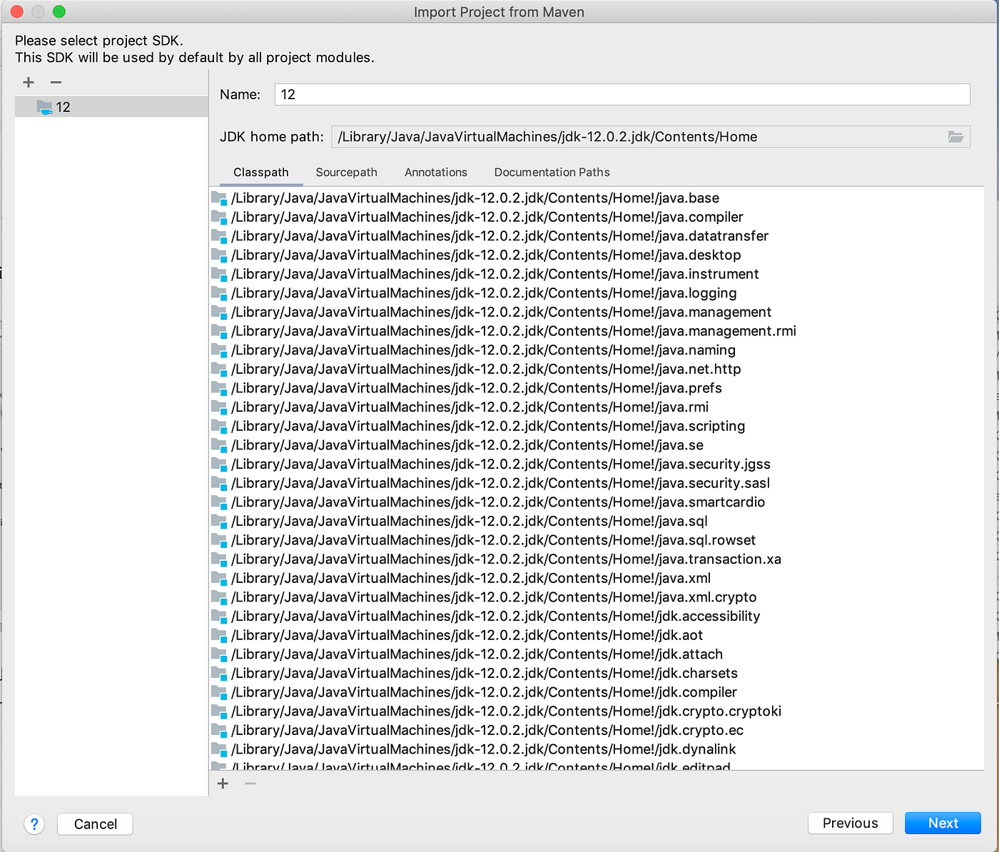Click the Name input field
This screenshot has width=999, height=852.
(622, 94)
